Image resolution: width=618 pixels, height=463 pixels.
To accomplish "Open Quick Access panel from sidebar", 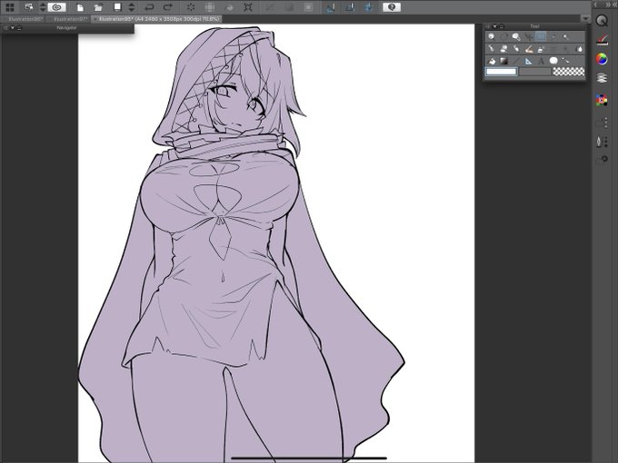I will 602,21.
